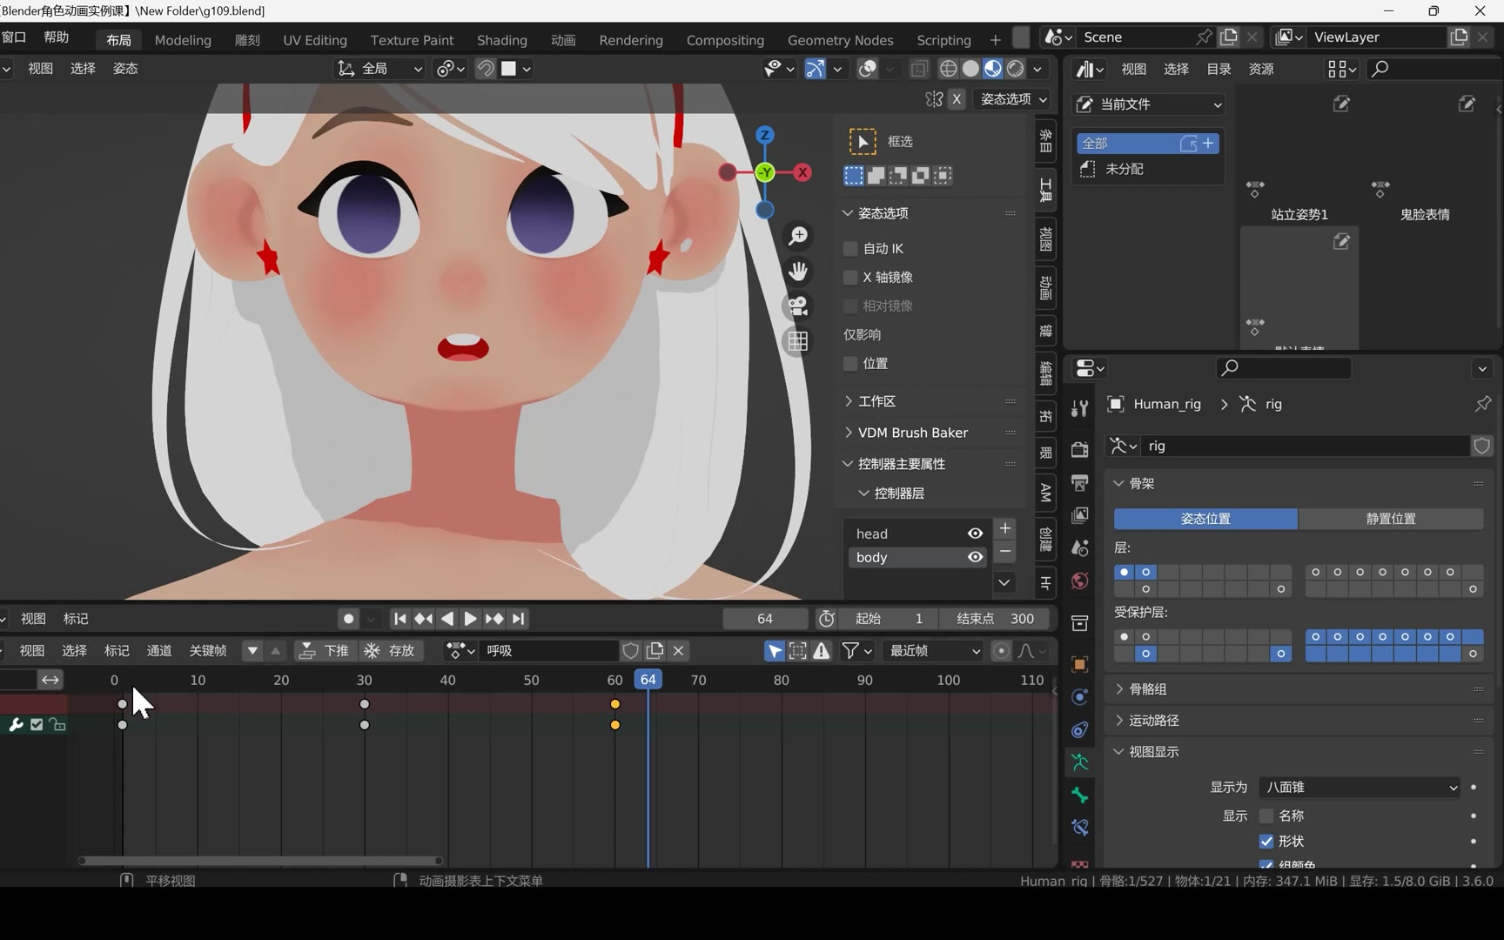This screenshot has width=1504, height=940.
Task: Add a new workspace with the plus tab
Action: pos(995,40)
